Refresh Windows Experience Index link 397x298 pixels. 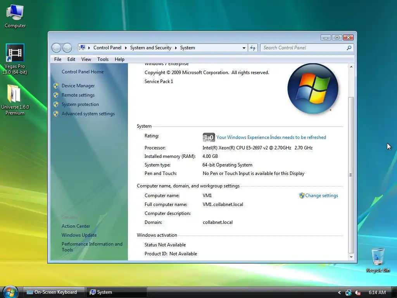271,137
